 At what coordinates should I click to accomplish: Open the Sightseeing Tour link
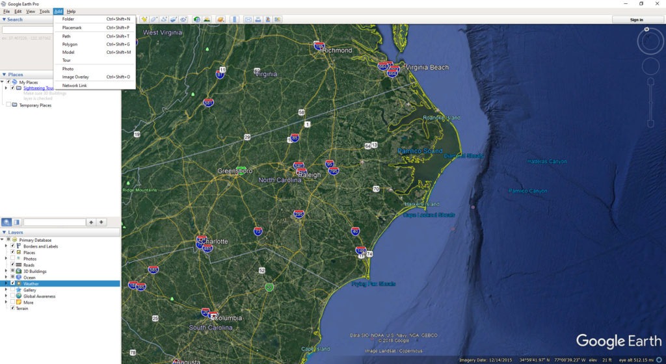38,88
